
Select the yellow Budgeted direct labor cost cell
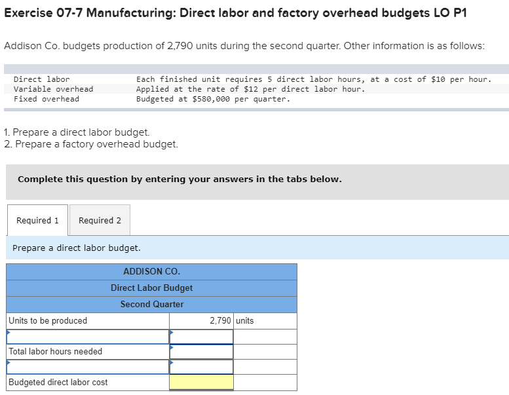click(x=201, y=382)
